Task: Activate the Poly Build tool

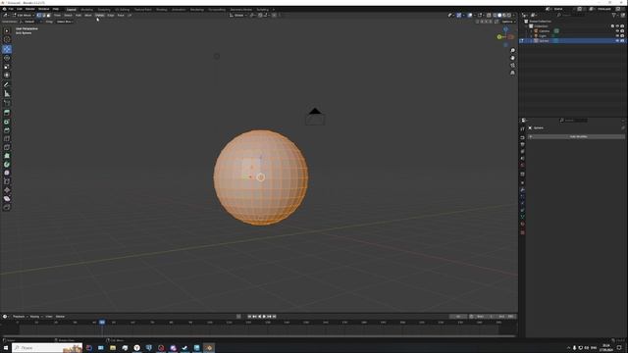Action: click(x=7, y=156)
